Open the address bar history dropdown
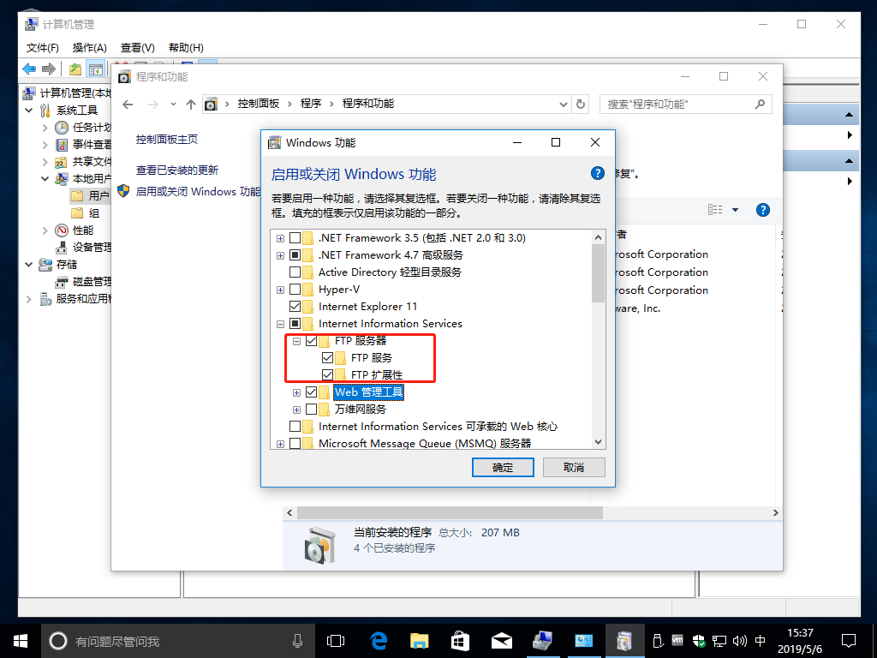The width and height of the screenshot is (877, 658). pyautogui.click(x=563, y=104)
